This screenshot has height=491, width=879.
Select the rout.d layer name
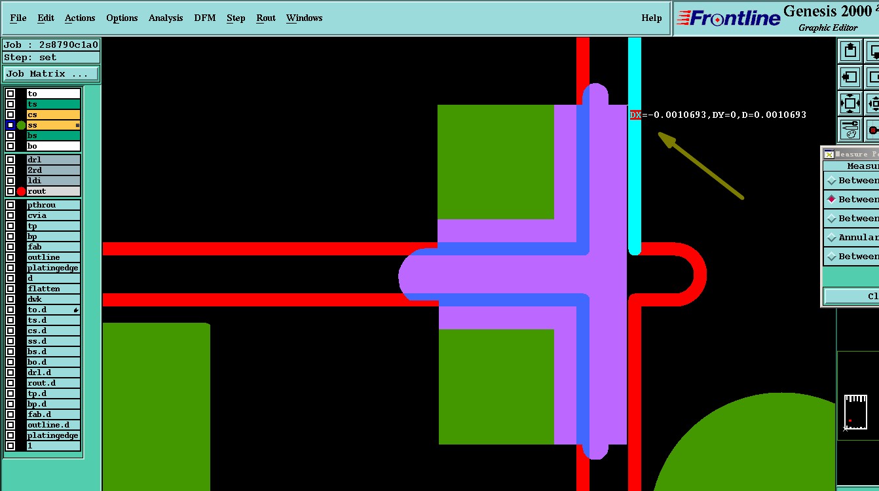53,383
